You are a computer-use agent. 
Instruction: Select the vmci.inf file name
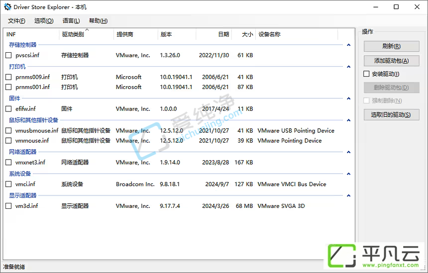[25, 184]
